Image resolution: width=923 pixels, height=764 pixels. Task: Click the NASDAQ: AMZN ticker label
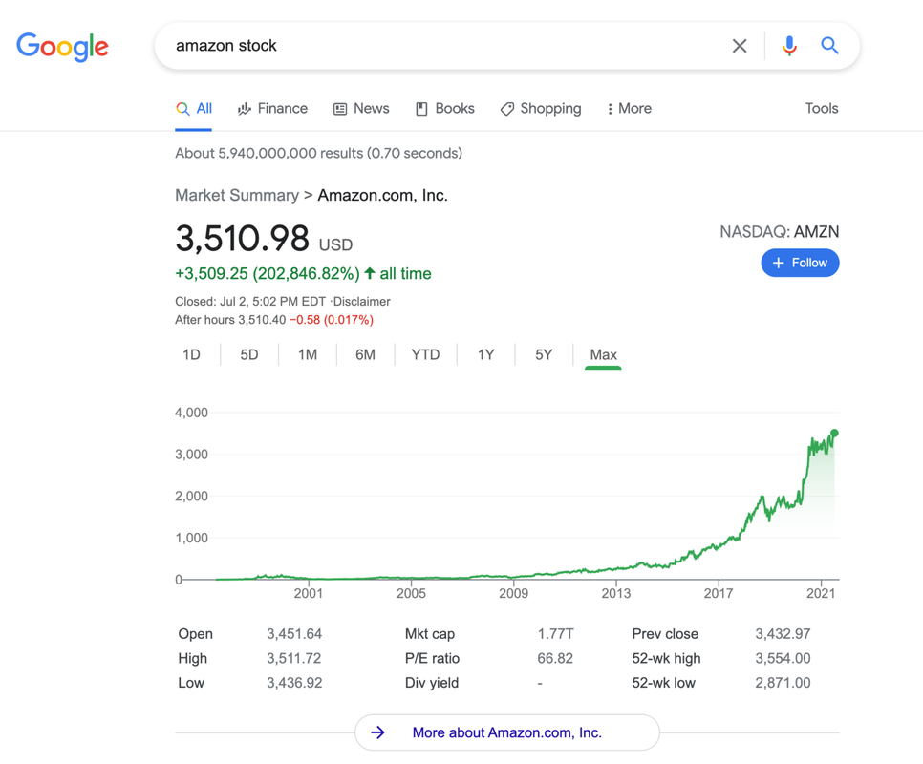(780, 232)
